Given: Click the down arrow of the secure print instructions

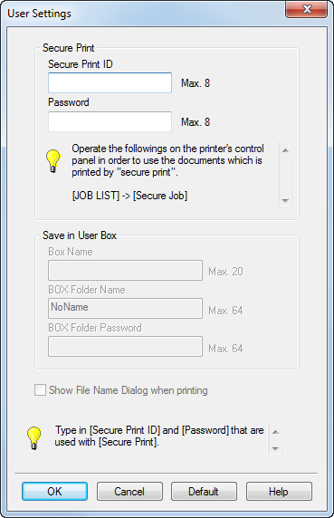Looking at the screenshot, I should point(285,200).
